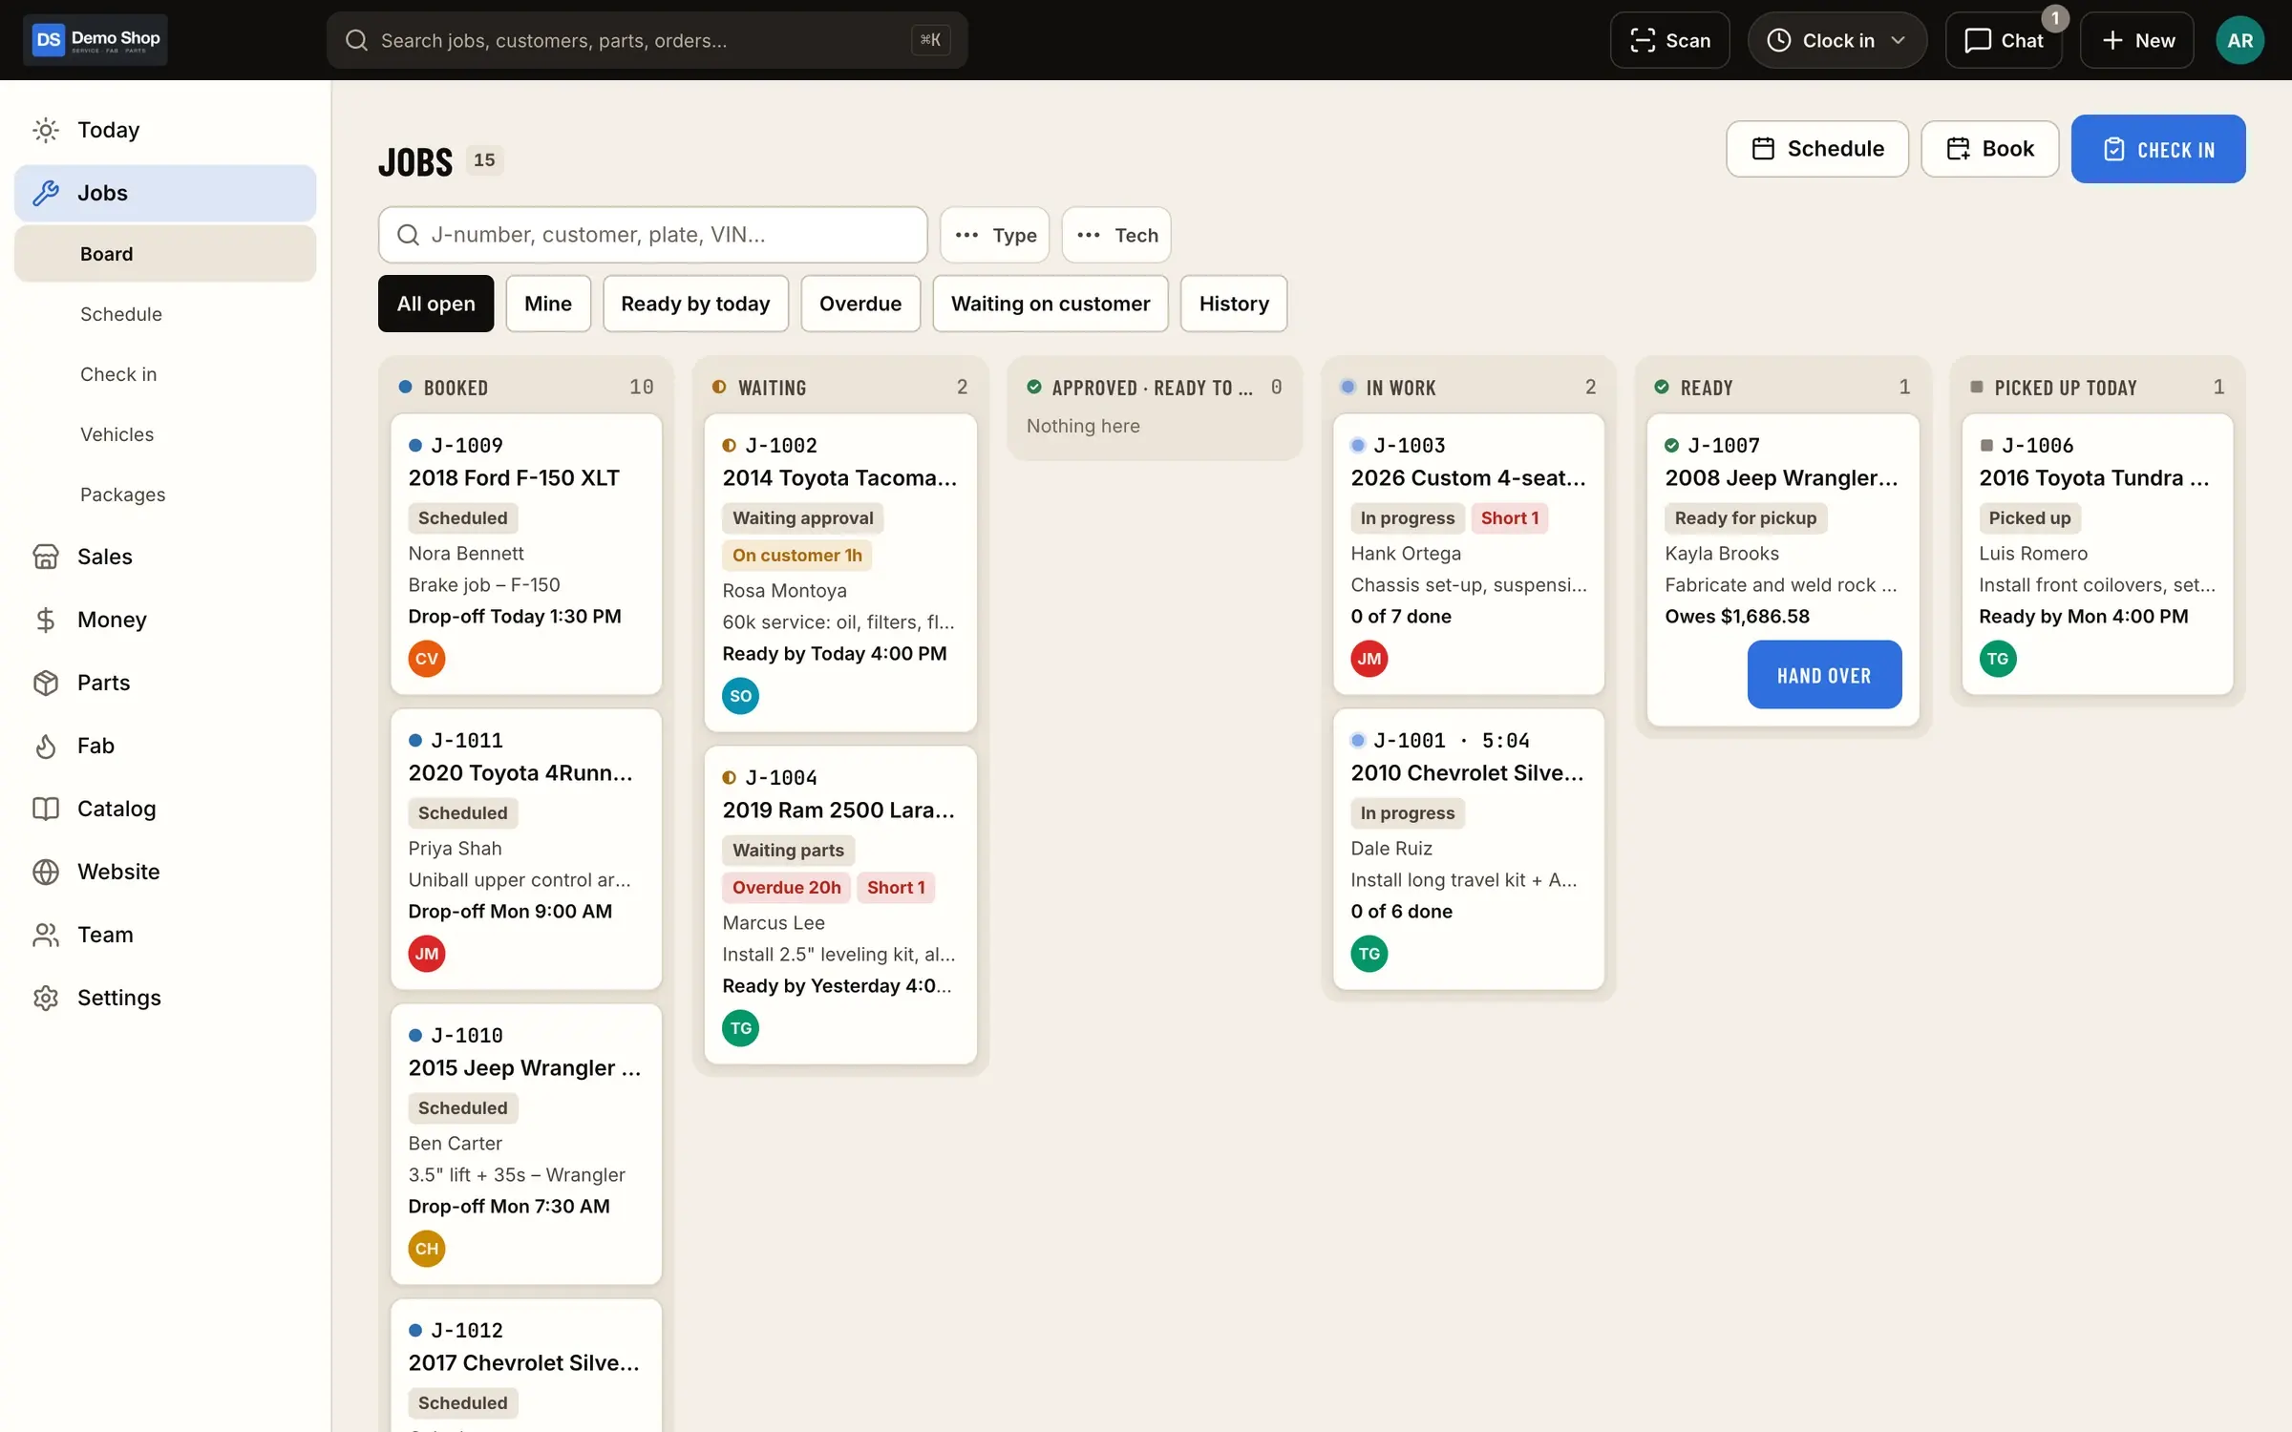The image size is (2292, 1432).
Task: Open the Website section
Action: click(165, 872)
